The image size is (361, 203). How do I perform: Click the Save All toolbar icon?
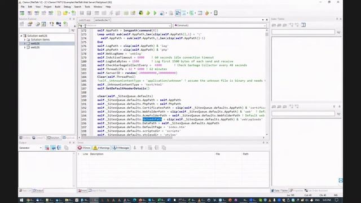pos(89,13)
